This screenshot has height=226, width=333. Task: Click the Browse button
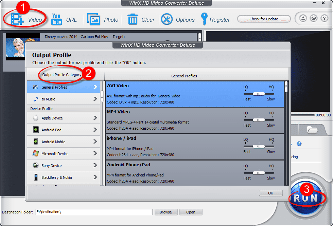pyautogui.click(x=166, y=212)
